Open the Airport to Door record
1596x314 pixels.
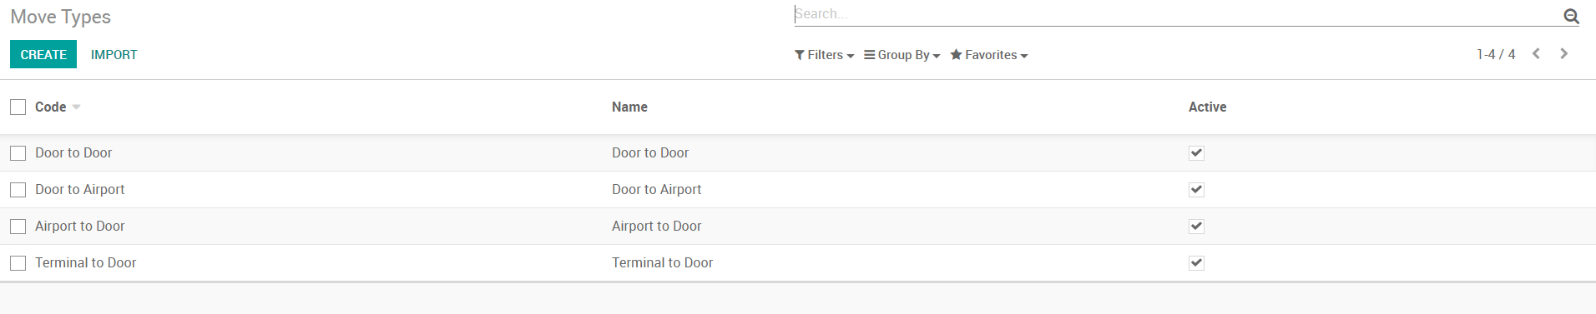(x=798, y=227)
